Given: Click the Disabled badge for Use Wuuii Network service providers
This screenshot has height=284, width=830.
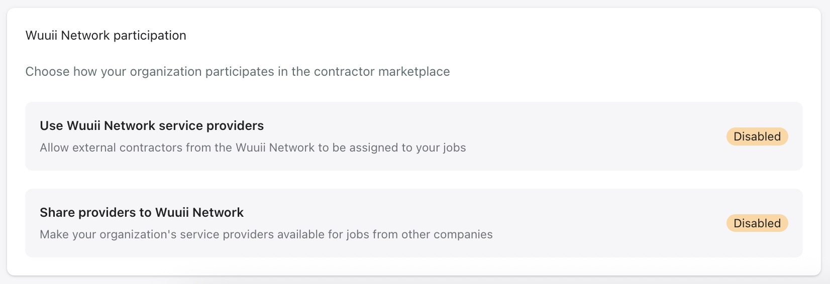Looking at the screenshot, I should (x=757, y=136).
